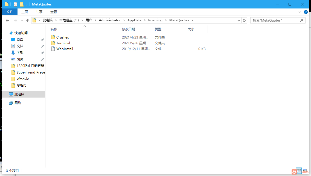The image size is (311, 176).
Task: Select the Terminal folder
Action: 63,43
